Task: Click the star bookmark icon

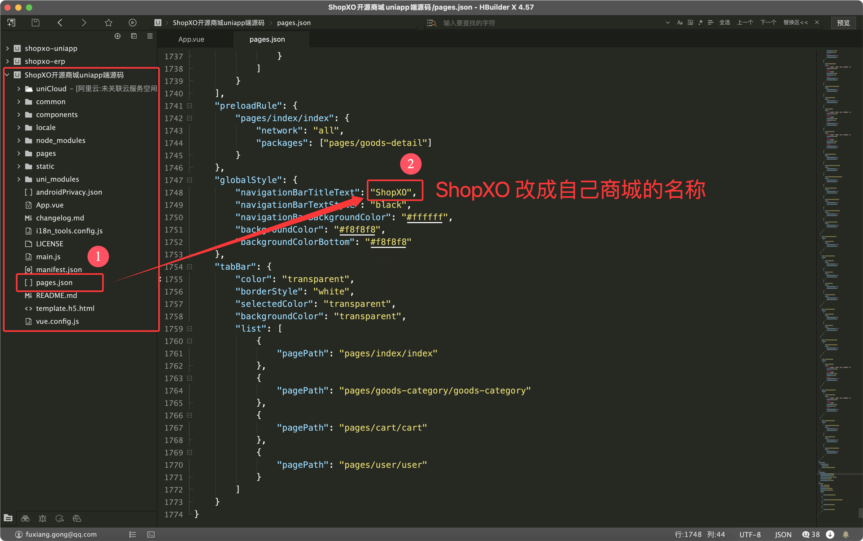Action: click(x=109, y=23)
